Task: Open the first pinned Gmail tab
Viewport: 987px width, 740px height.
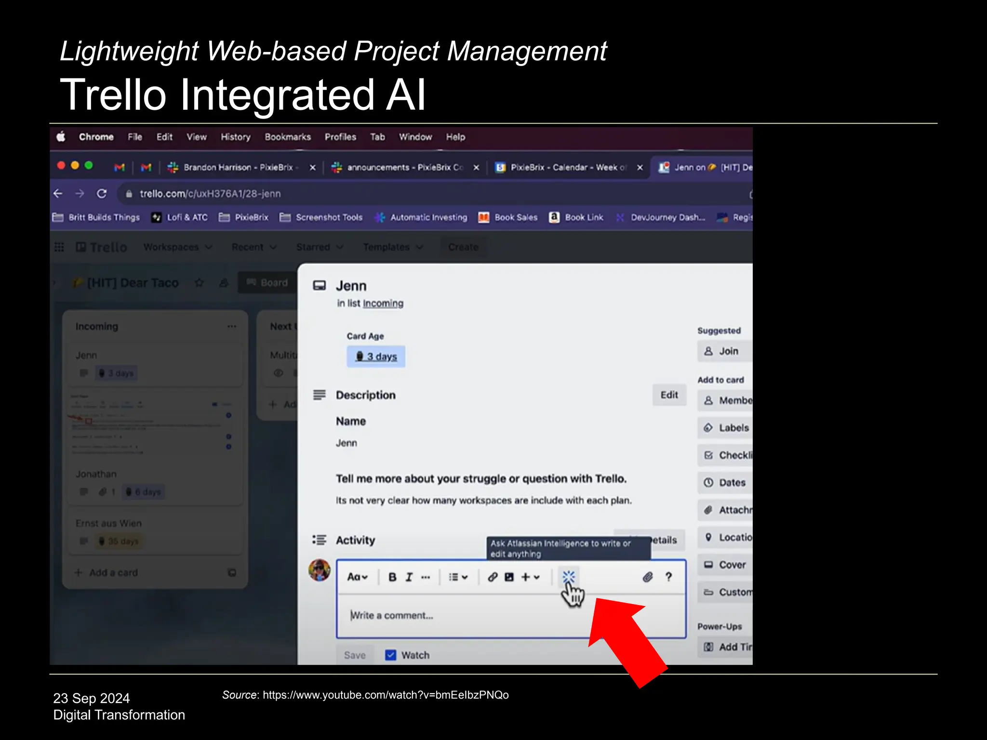Action: [120, 167]
